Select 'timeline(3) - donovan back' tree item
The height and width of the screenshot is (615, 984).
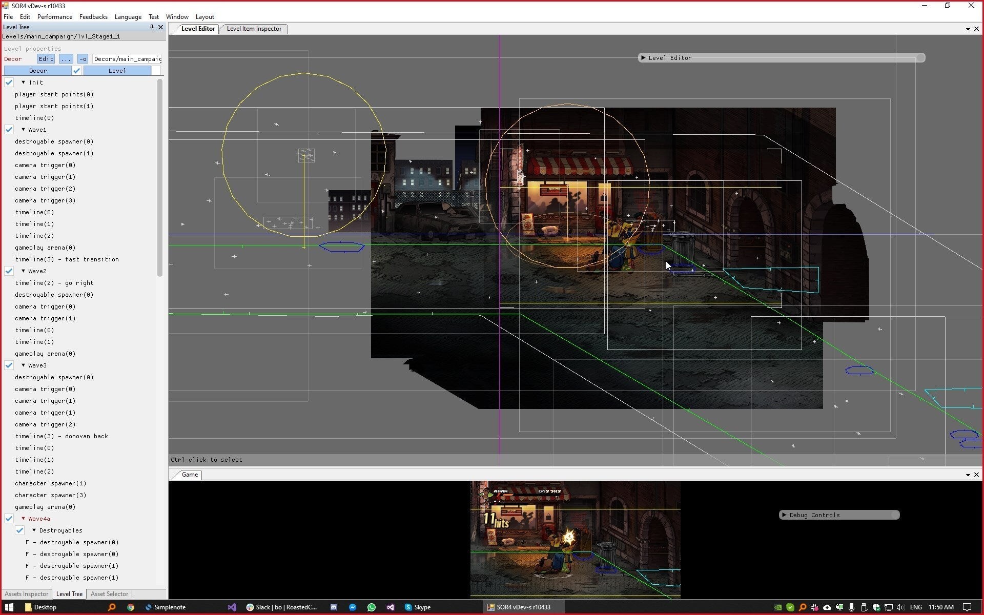61,436
